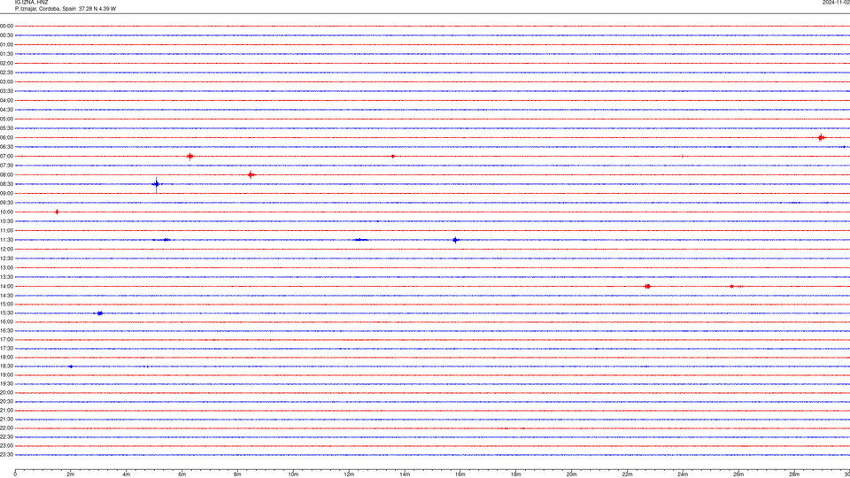Image resolution: width=850 pixels, height=478 pixels.
Task: Select the 05:00 trace time label
Action: pos(6,119)
